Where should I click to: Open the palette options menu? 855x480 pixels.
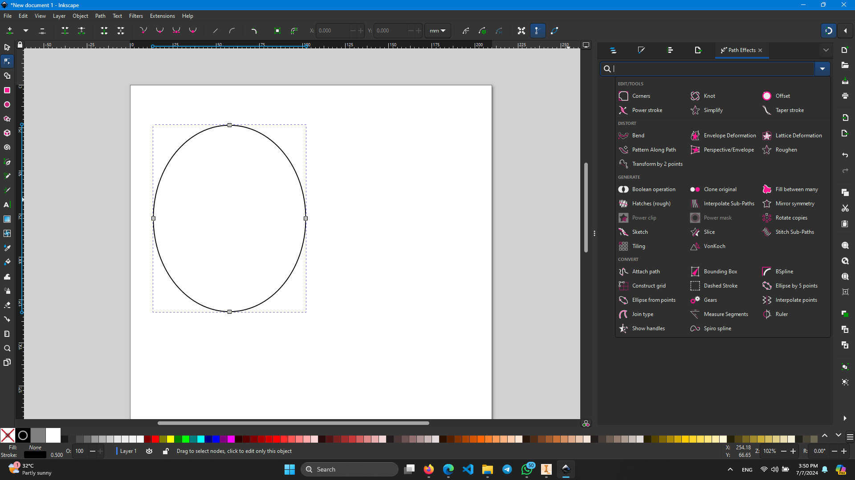click(850, 437)
